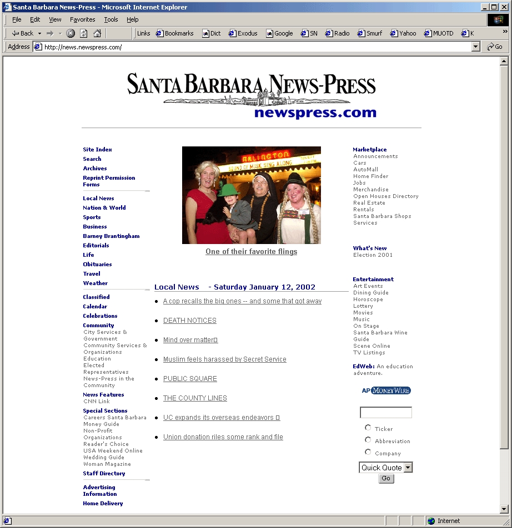Select the Ticker radio button

point(368,428)
